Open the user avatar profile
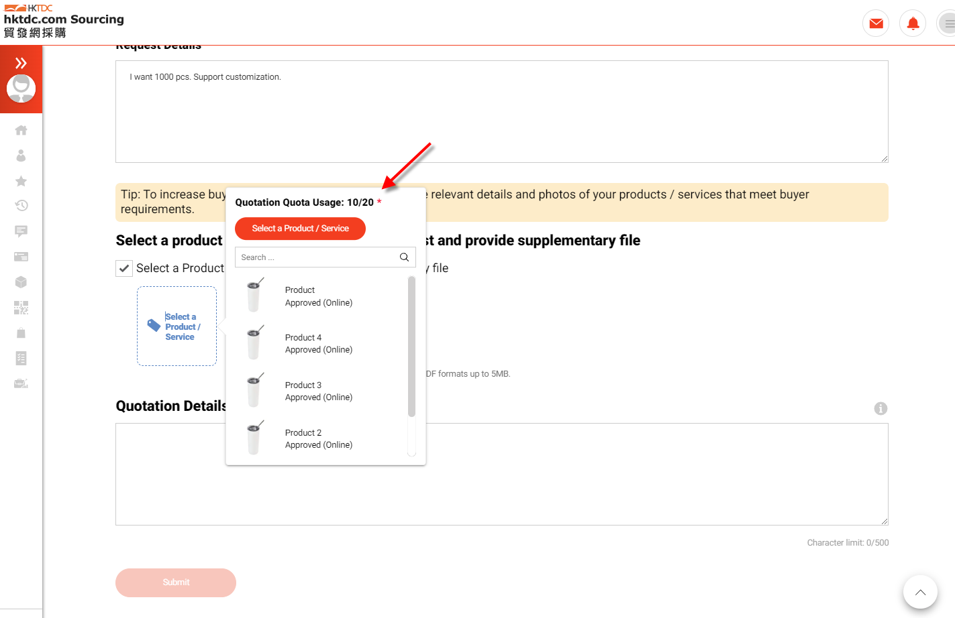This screenshot has height=618, width=955. [21, 88]
